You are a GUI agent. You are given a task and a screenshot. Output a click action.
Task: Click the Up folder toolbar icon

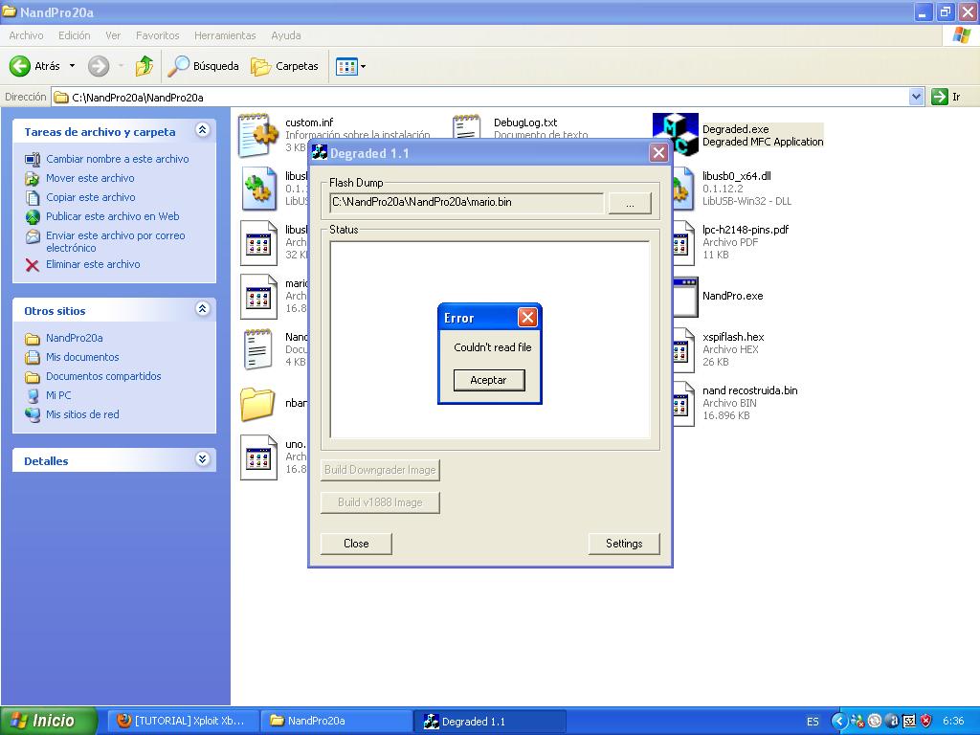145,66
